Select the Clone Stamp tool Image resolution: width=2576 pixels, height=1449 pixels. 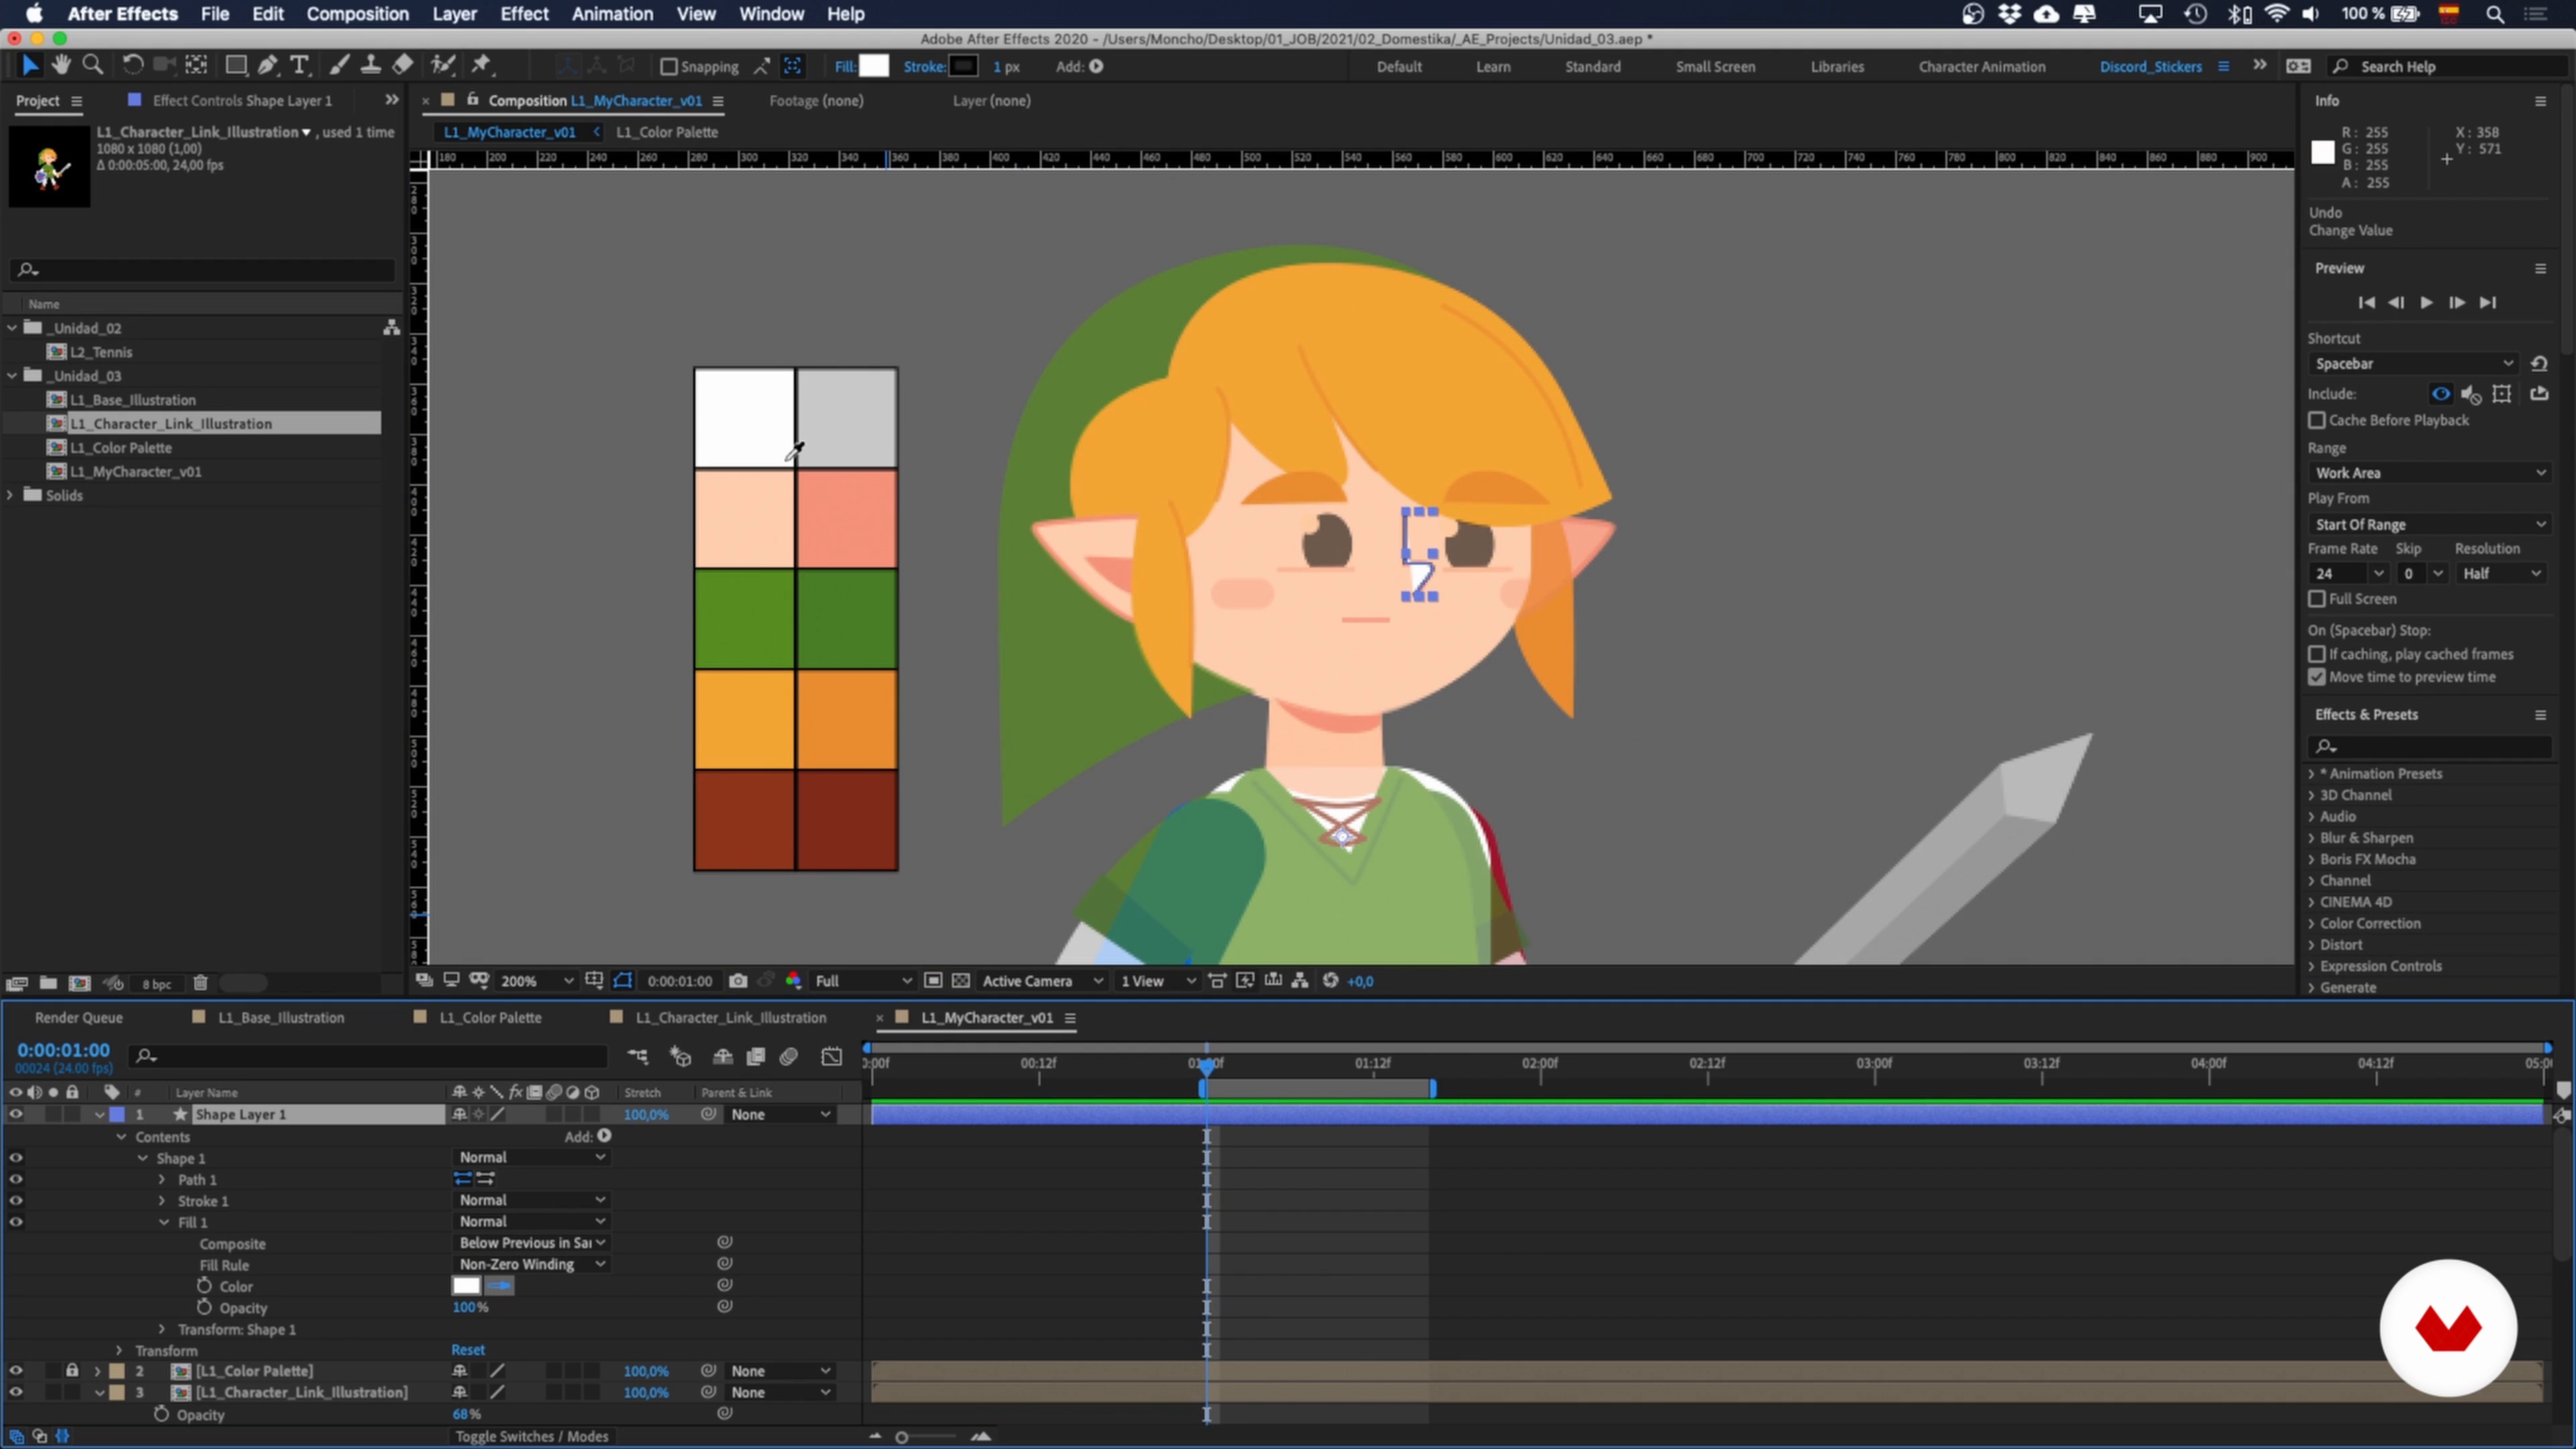pyautogui.click(x=370, y=66)
